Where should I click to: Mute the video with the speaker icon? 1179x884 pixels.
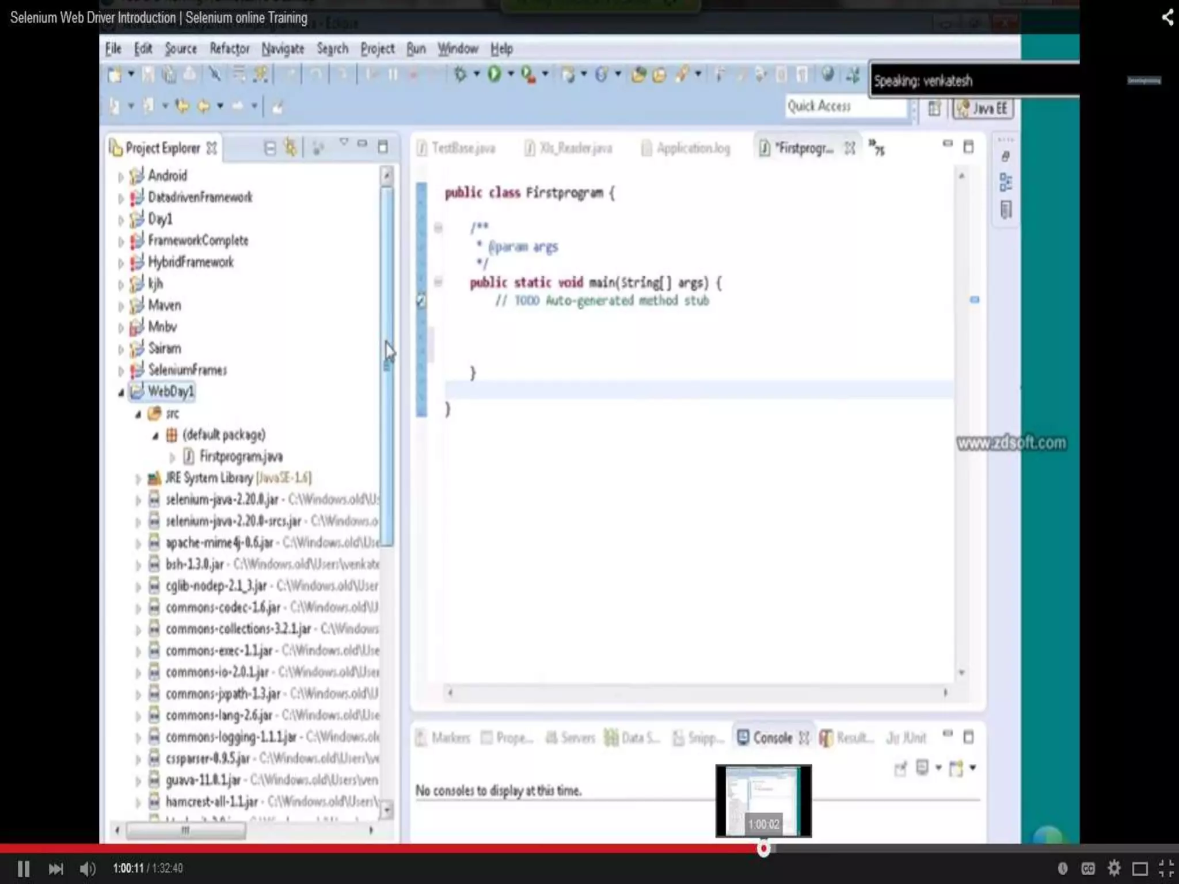pyautogui.click(x=88, y=868)
